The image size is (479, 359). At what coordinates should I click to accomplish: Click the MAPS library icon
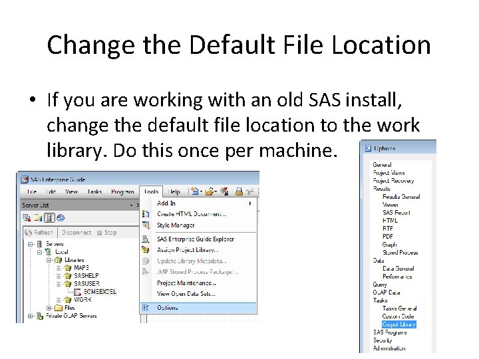[x=68, y=268]
